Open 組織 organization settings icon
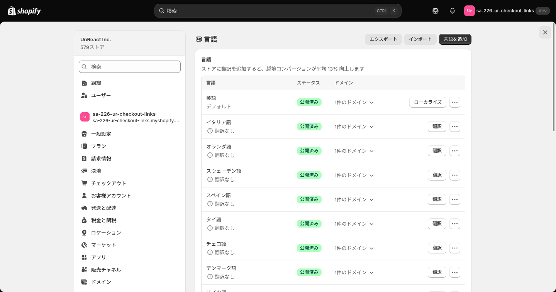This screenshot has width=556, height=292. click(84, 83)
